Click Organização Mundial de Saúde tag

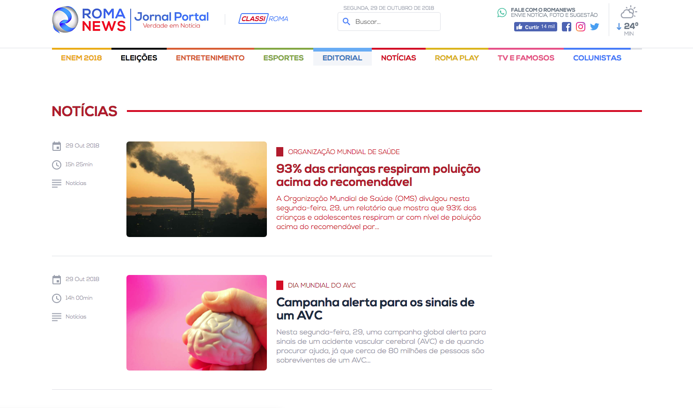pos(344,152)
